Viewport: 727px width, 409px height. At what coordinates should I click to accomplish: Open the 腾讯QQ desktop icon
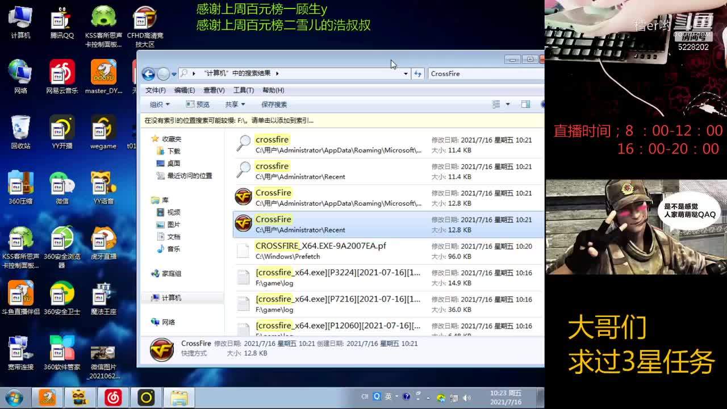62,23
